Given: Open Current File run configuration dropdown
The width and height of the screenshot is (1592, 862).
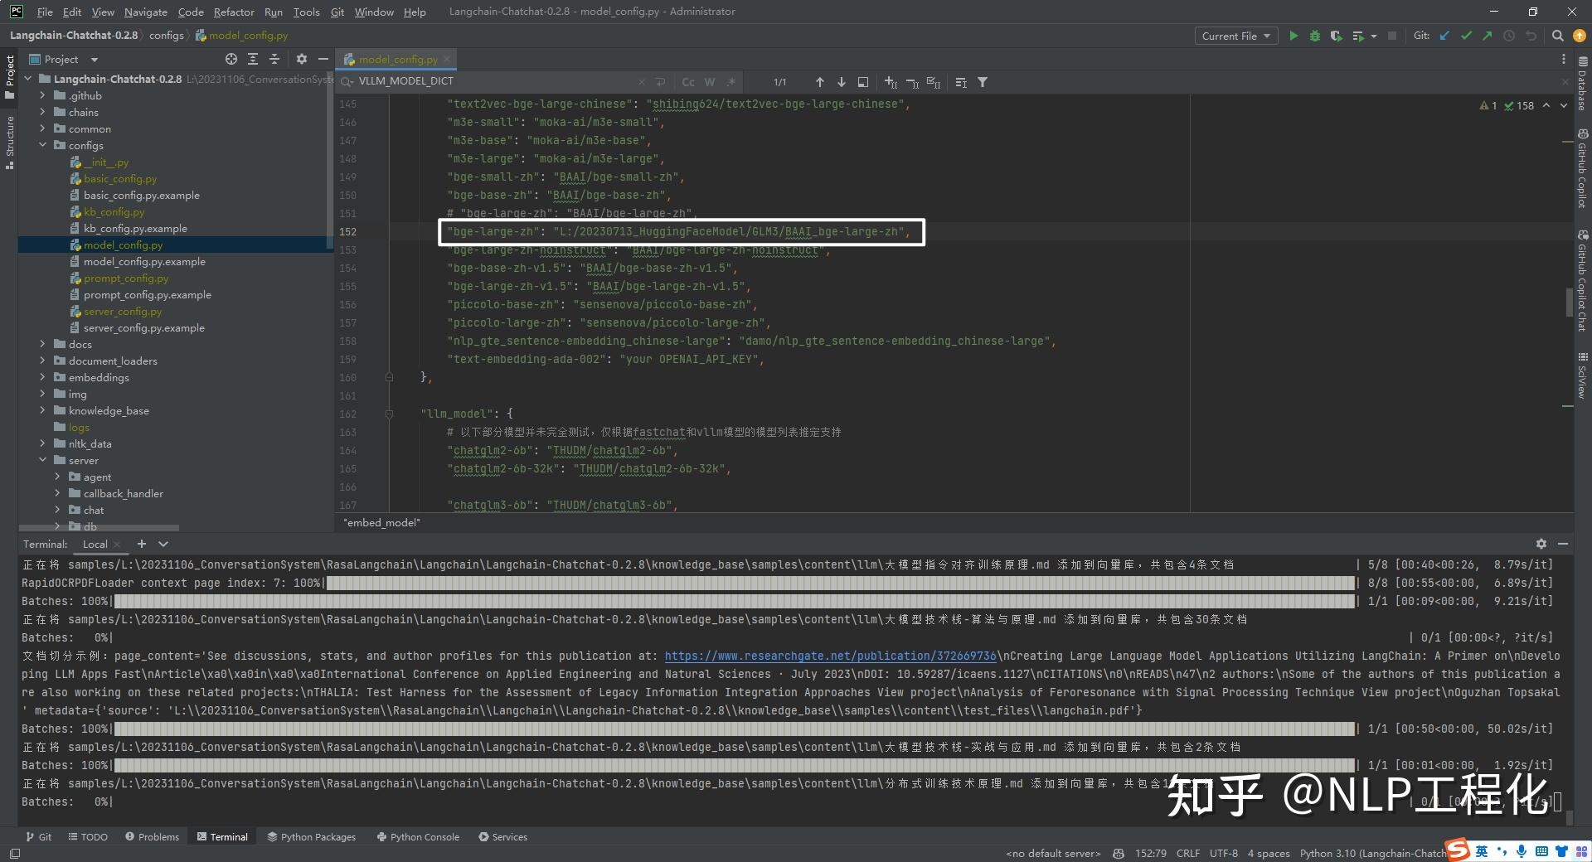Looking at the screenshot, I should [x=1235, y=36].
